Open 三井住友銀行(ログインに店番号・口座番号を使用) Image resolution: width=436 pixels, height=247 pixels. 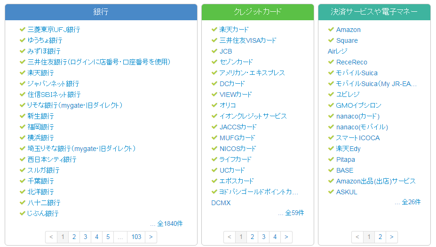pos(99,62)
